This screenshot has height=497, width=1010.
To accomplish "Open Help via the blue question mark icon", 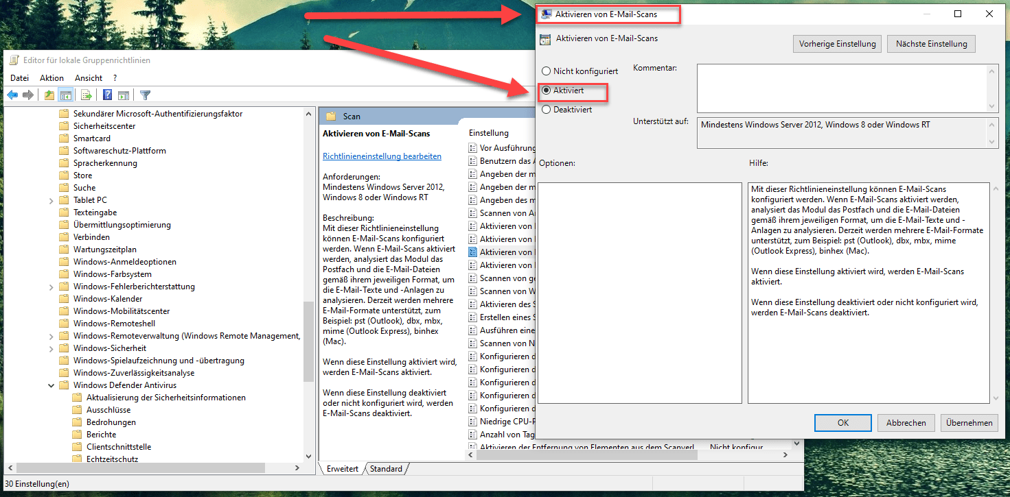I will (x=107, y=94).
